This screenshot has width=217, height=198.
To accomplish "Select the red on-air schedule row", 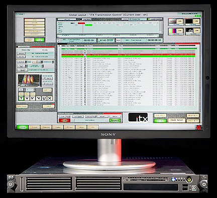I will click(x=128, y=55).
